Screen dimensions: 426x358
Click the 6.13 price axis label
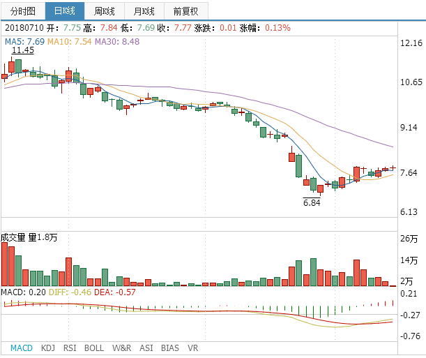[409, 211]
